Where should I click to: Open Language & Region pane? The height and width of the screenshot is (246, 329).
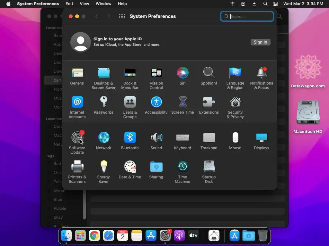pyautogui.click(x=235, y=78)
